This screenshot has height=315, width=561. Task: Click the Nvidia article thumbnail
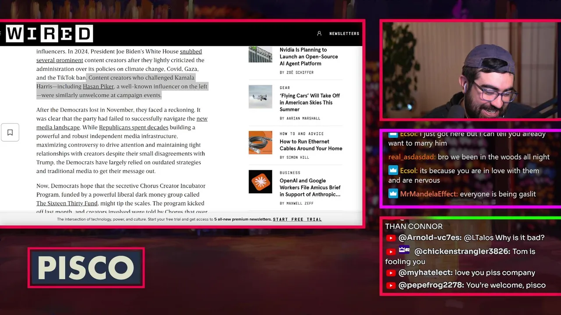pos(260,54)
